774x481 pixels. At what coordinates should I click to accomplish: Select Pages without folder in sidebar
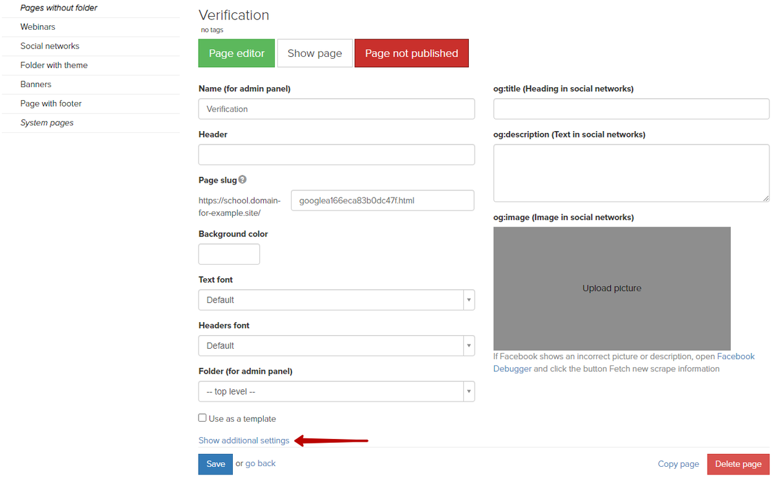tap(59, 8)
